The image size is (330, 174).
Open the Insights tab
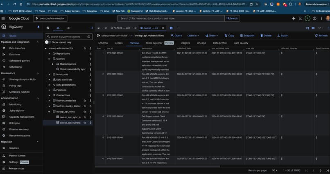[185, 43]
